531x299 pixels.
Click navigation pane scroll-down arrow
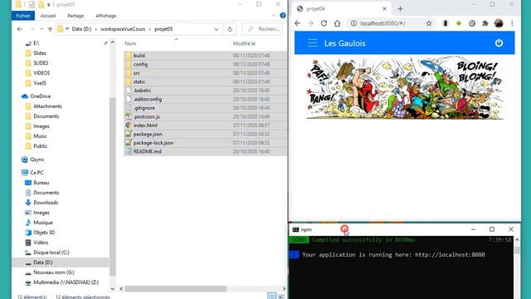pyautogui.click(x=113, y=289)
